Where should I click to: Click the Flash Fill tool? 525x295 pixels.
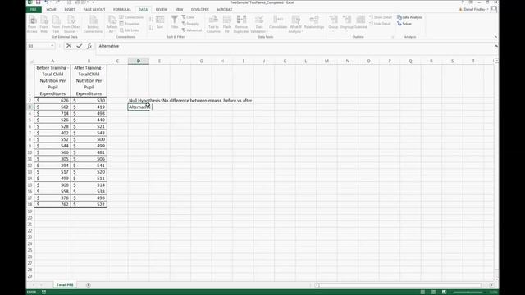(x=227, y=24)
